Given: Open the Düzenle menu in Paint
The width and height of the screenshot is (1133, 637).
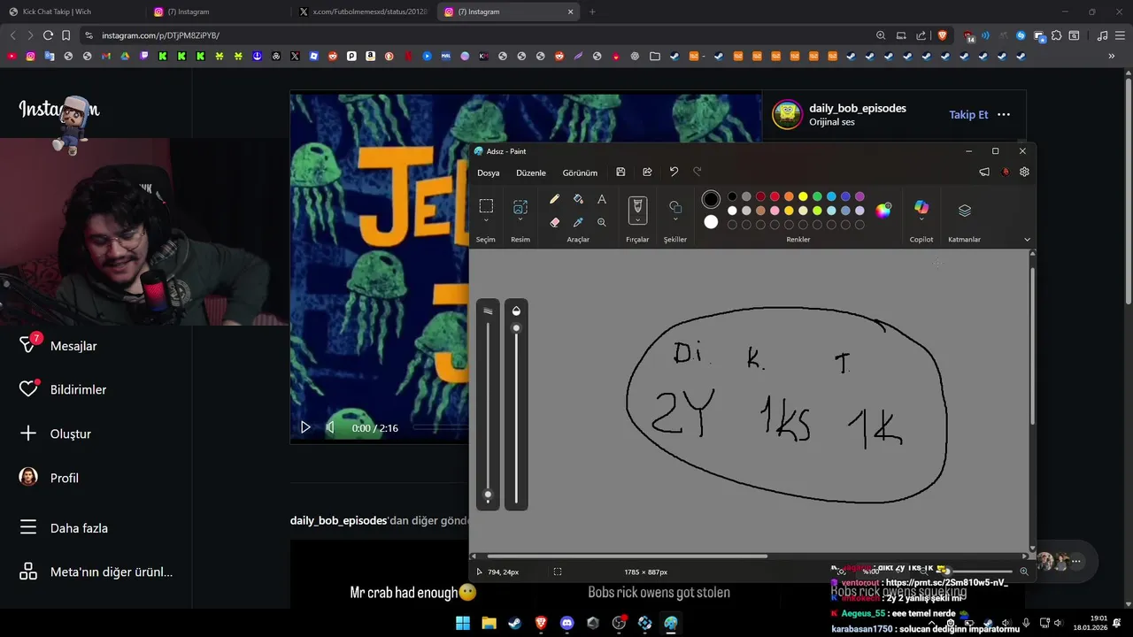Looking at the screenshot, I should [x=531, y=173].
